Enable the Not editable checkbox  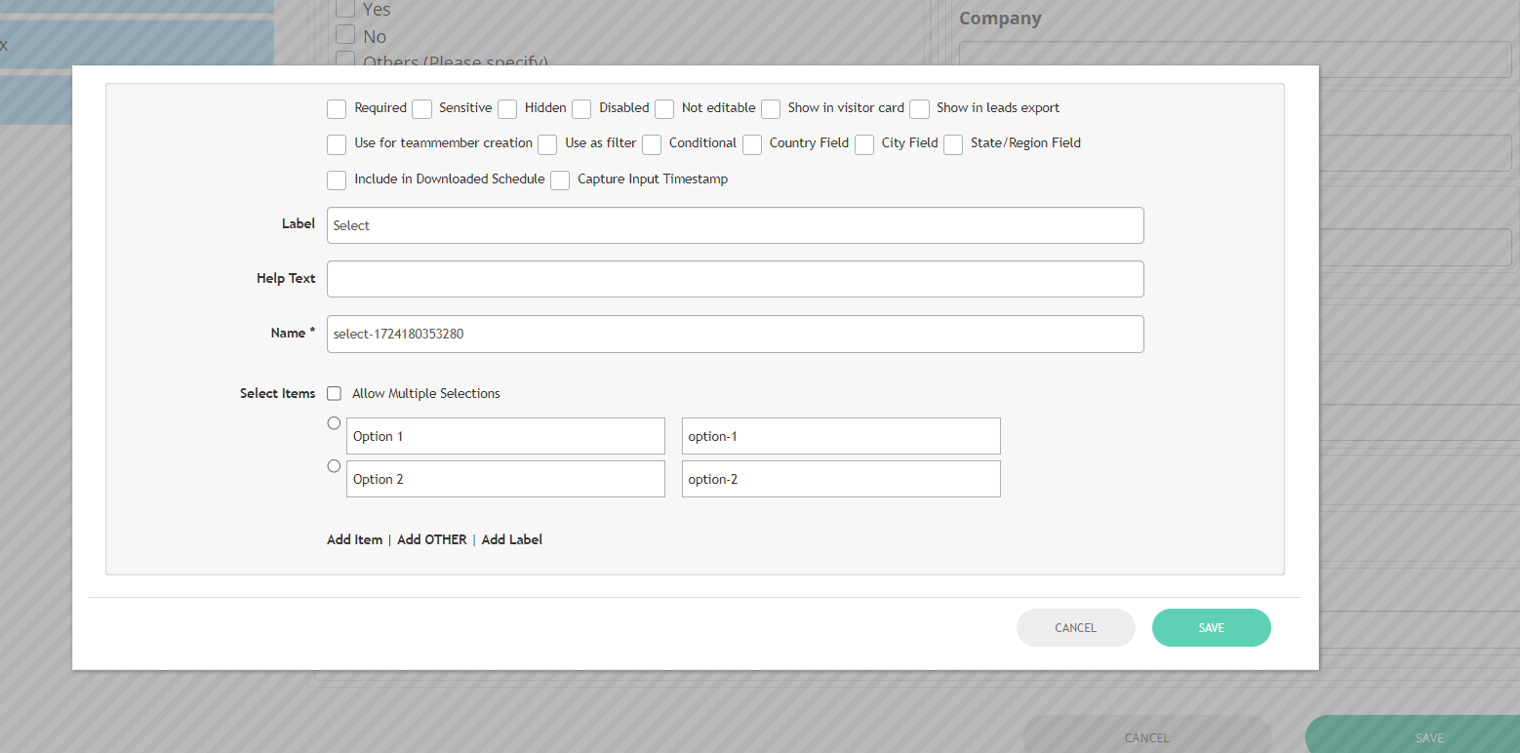[664, 108]
